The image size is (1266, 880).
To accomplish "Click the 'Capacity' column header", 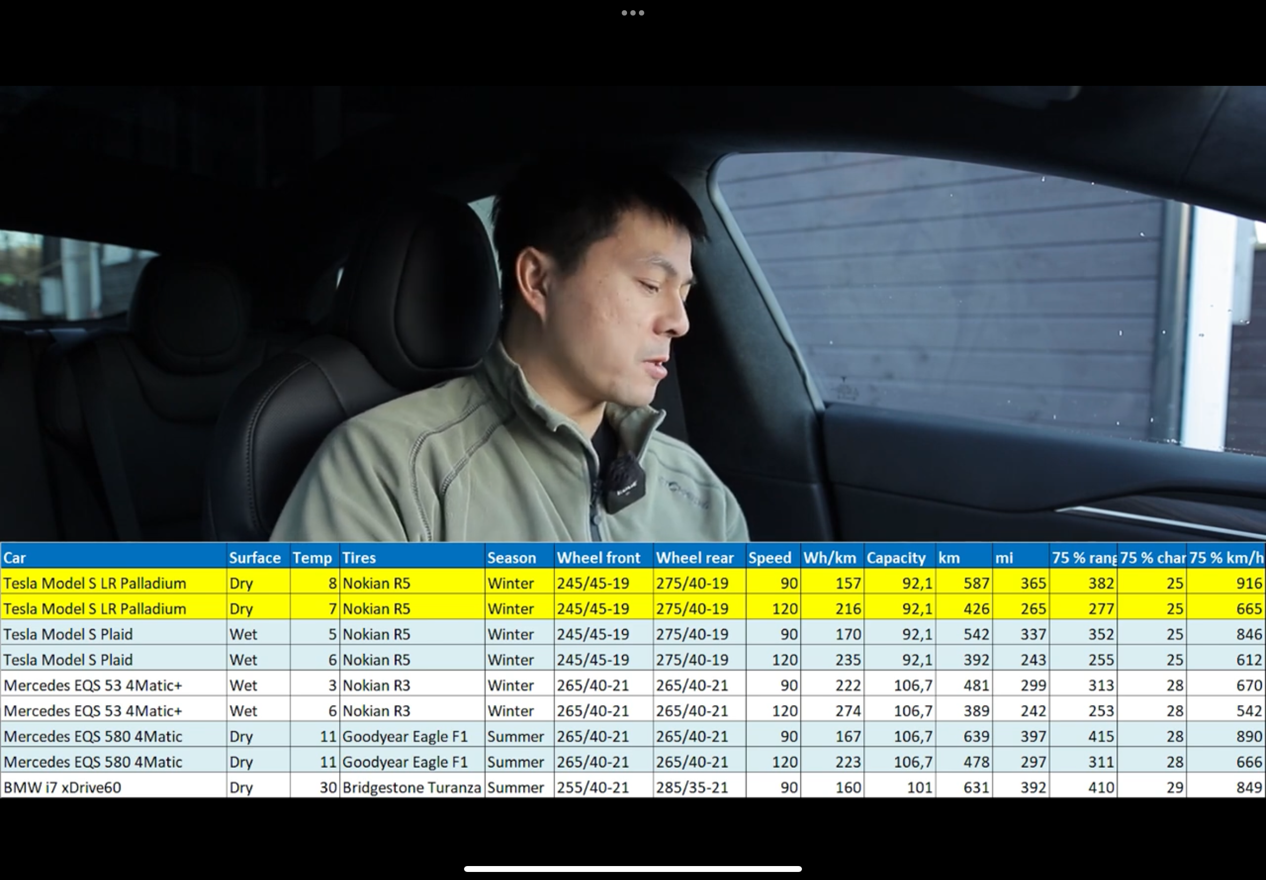I will (900, 557).
